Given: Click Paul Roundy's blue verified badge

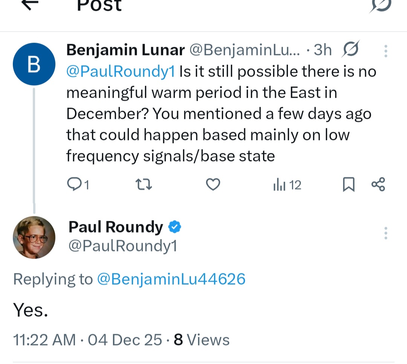Looking at the screenshot, I should [x=174, y=227].
